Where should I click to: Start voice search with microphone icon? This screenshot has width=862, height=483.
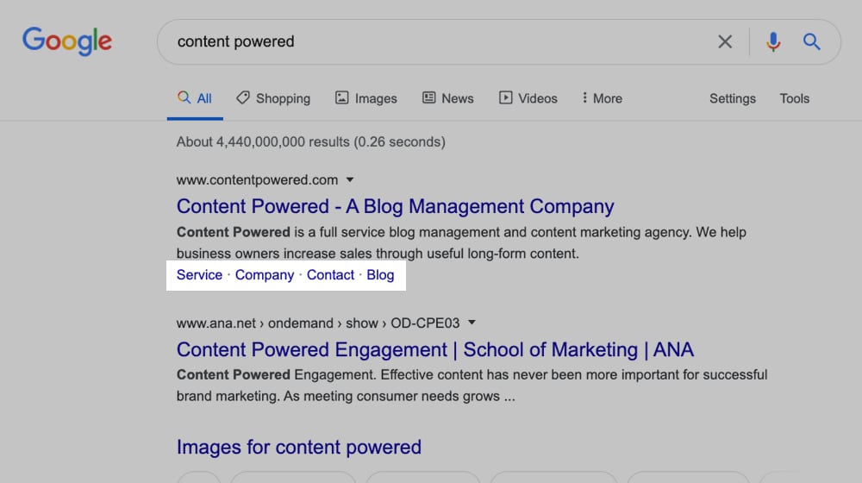773,41
